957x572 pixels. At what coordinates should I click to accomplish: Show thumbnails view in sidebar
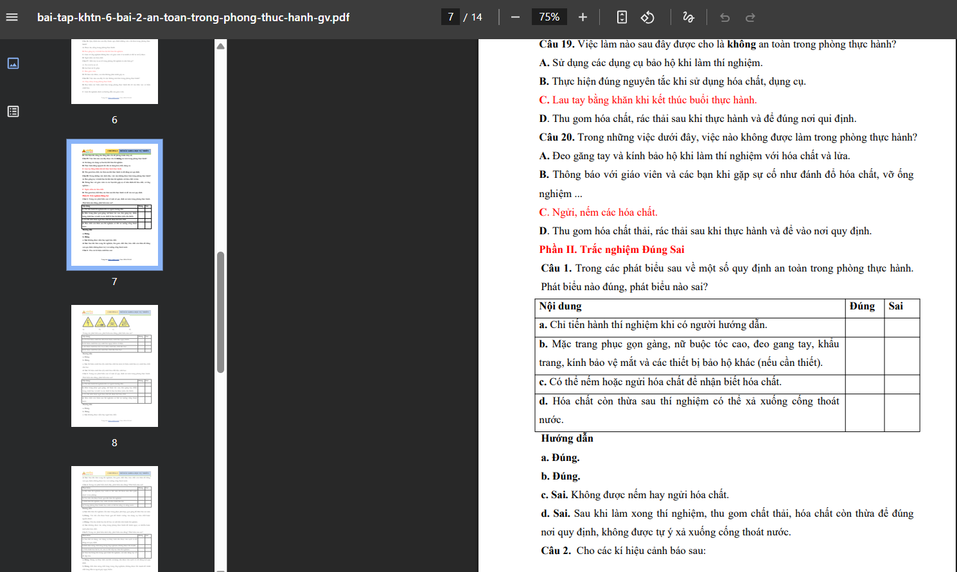pyautogui.click(x=13, y=63)
